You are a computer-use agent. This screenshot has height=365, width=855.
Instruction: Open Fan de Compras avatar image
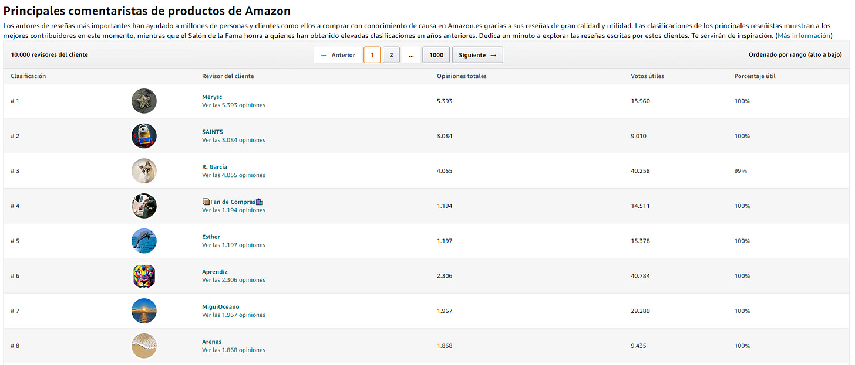(x=144, y=206)
